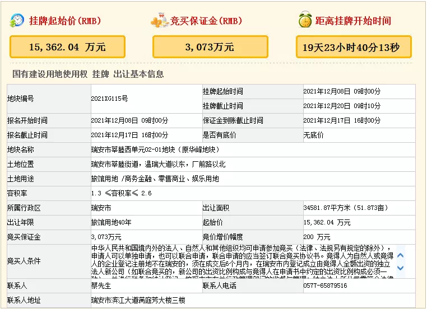Click the 15,362.04 万元 starting price box
This screenshot has height=309, width=427.
pyautogui.click(x=67, y=47)
